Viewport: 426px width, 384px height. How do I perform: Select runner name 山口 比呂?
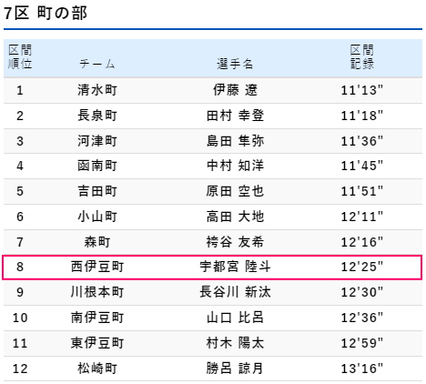click(x=235, y=318)
